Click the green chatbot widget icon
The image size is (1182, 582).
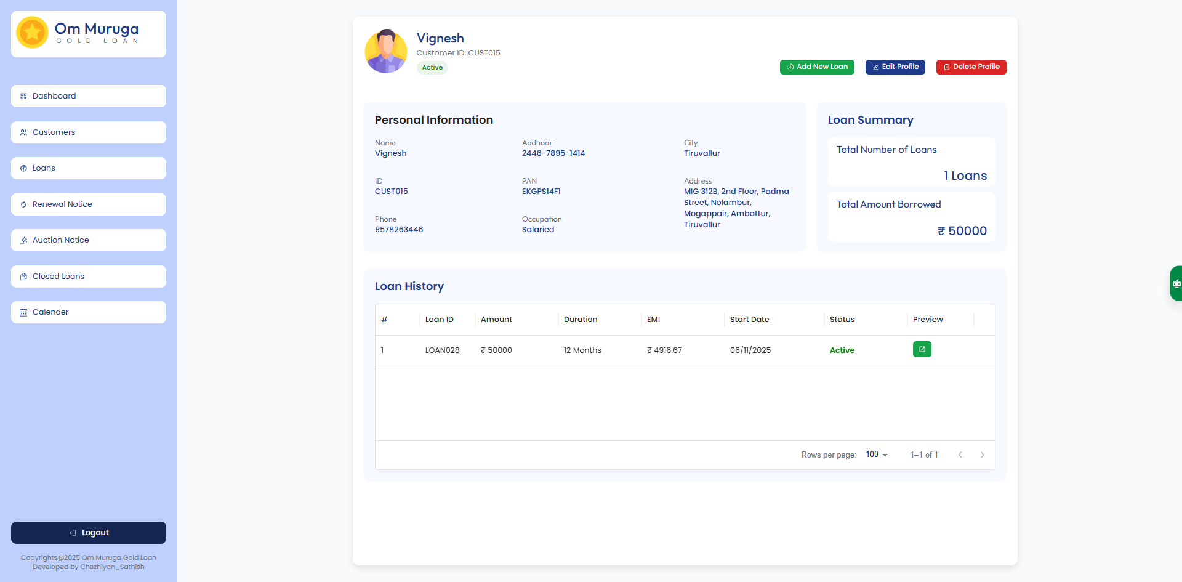point(1176,283)
